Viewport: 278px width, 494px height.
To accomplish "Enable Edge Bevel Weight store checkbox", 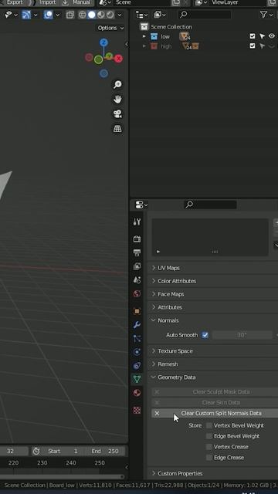I will 209,436.
